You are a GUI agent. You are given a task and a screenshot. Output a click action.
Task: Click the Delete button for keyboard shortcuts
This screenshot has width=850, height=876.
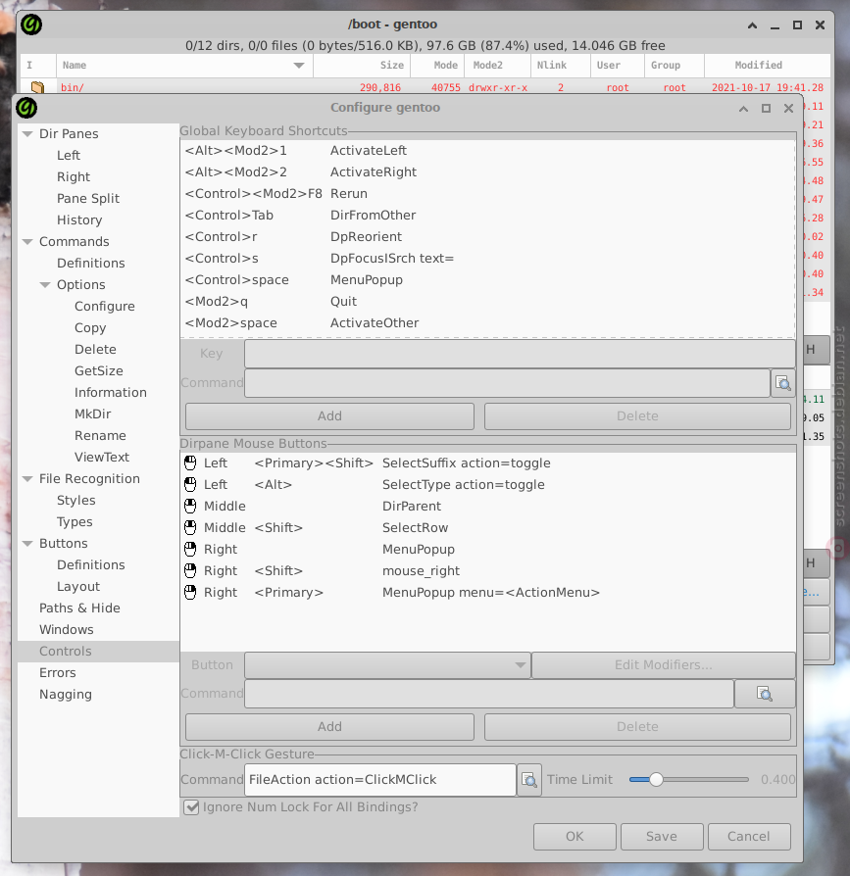point(637,416)
